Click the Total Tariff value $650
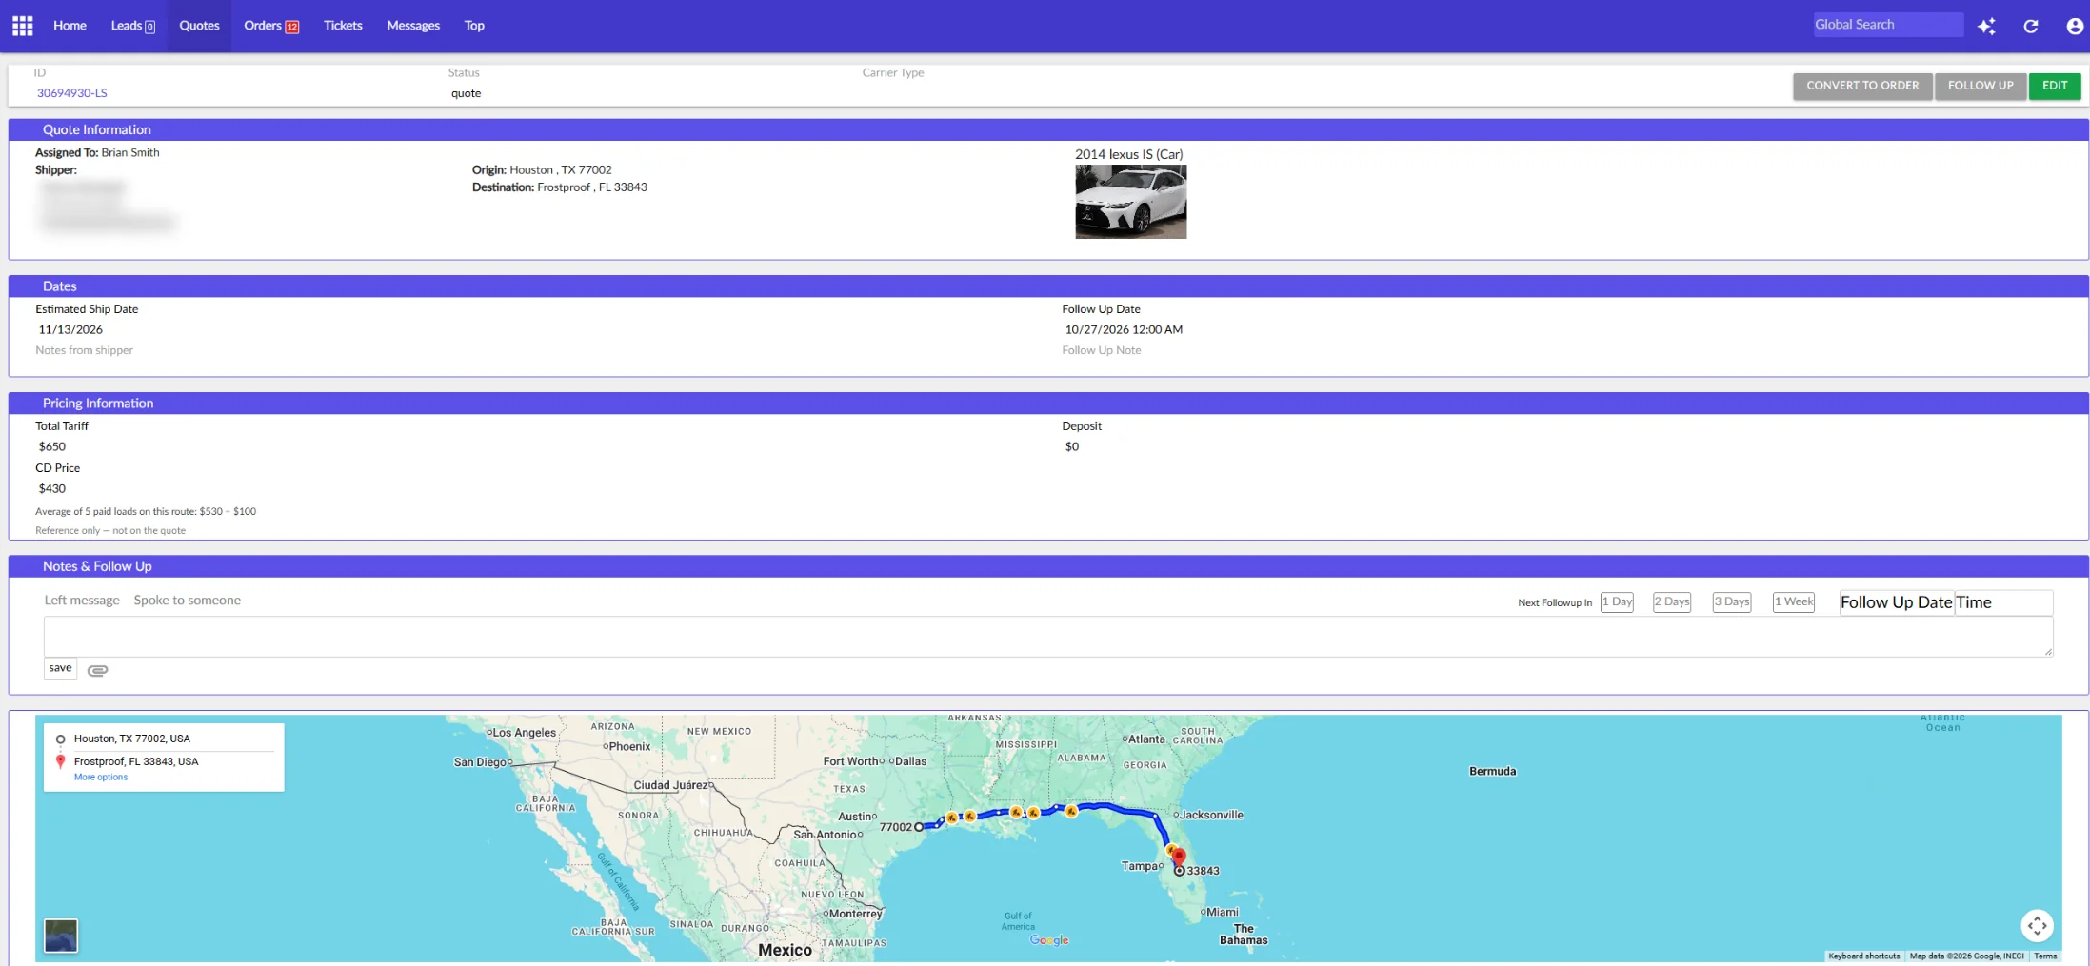The height and width of the screenshot is (966, 2090). click(52, 446)
